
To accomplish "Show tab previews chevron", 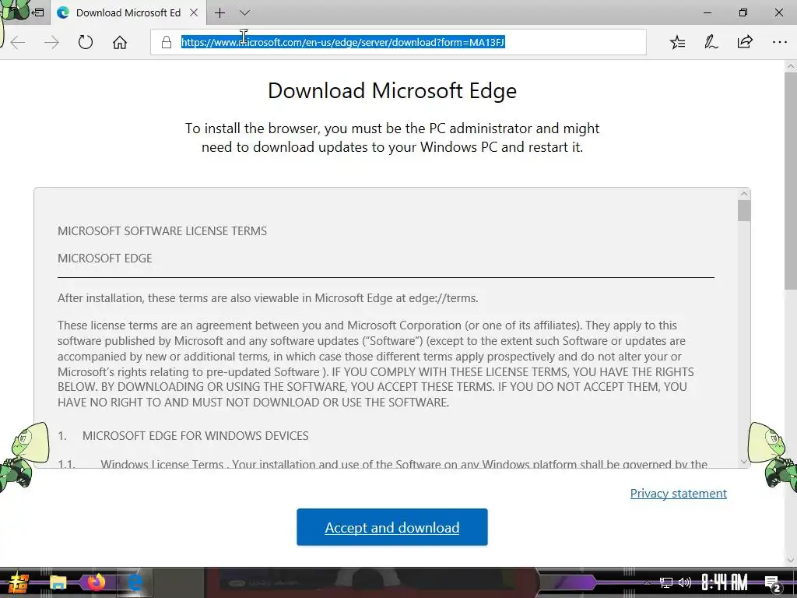I will click(244, 12).
